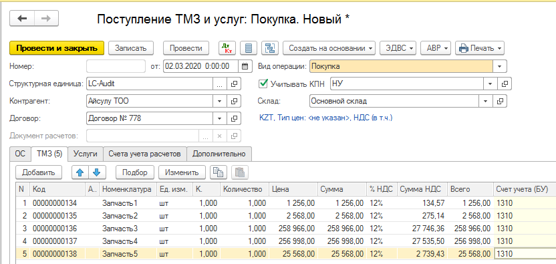This screenshot has height=264, width=556.
Task: Copy rows with the copy icon
Action: click(218, 172)
